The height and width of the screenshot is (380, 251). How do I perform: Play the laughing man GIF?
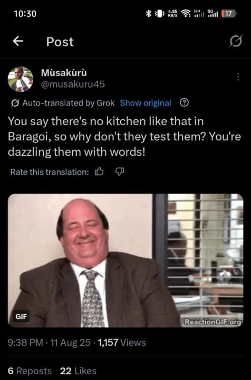point(125,261)
